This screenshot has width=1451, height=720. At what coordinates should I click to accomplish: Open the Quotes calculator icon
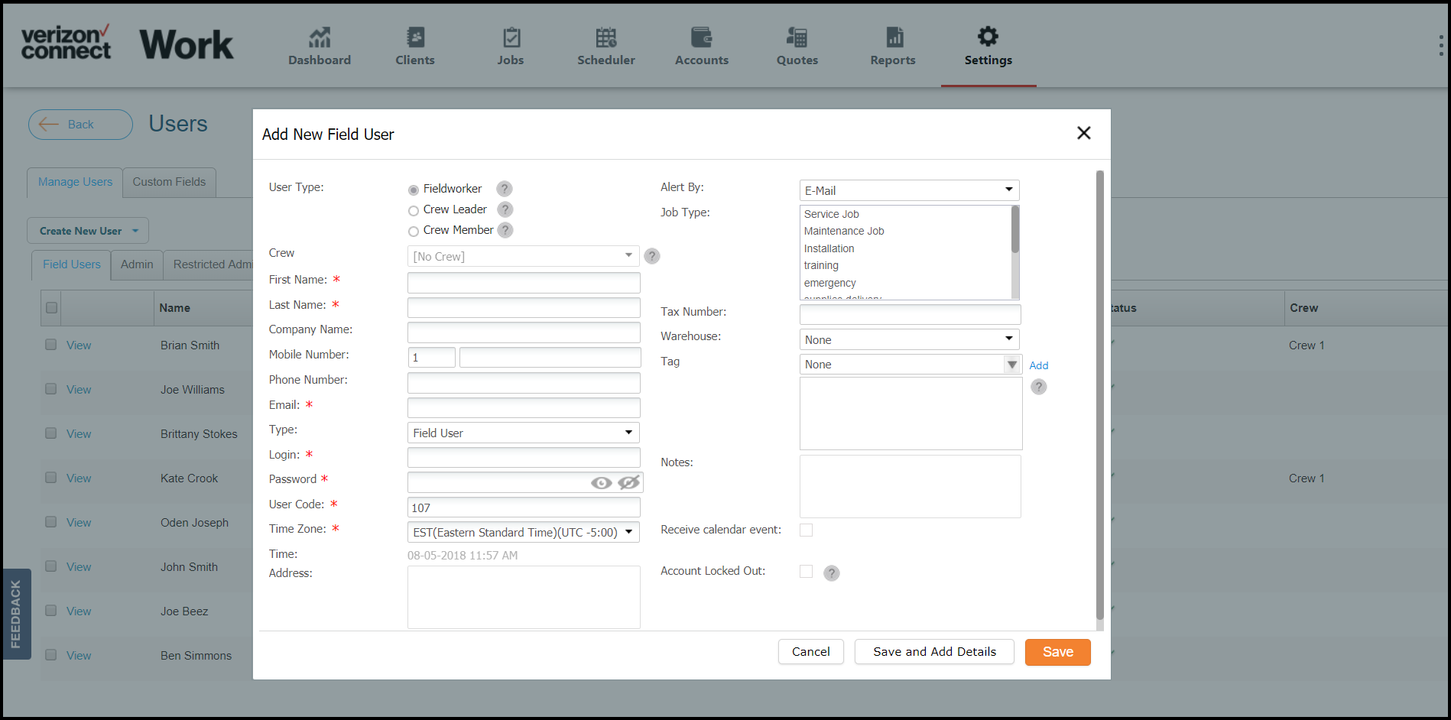[797, 37]
